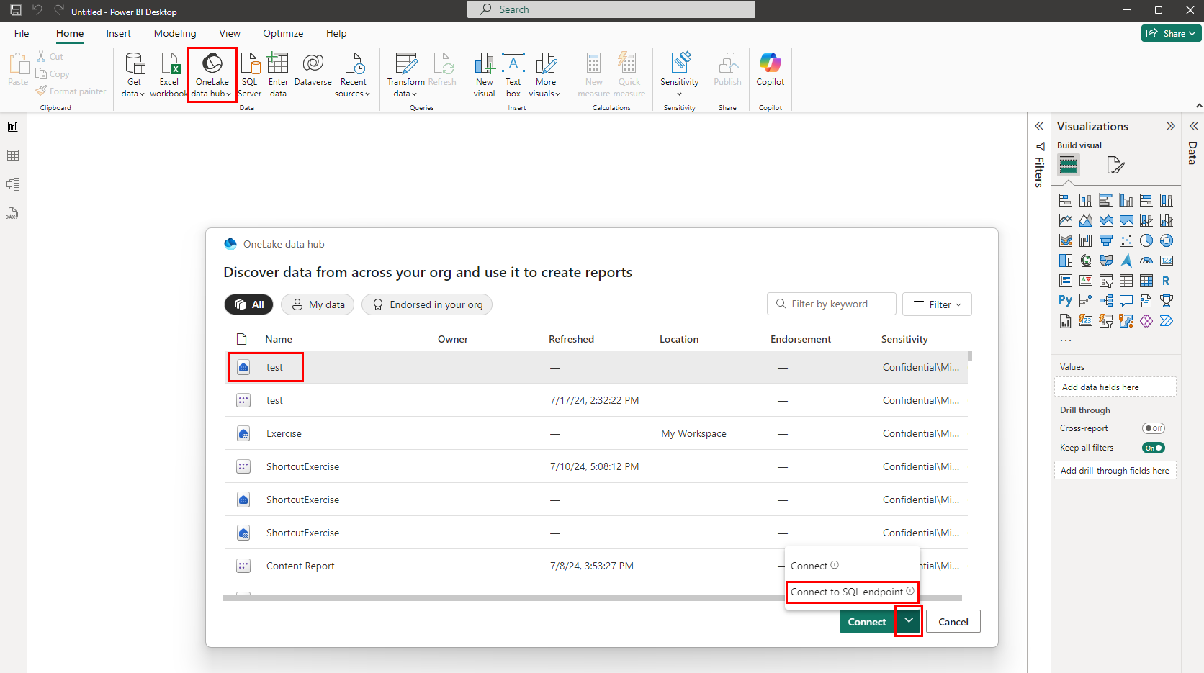Click the Filter by keyword search field

tap(831, 303)
